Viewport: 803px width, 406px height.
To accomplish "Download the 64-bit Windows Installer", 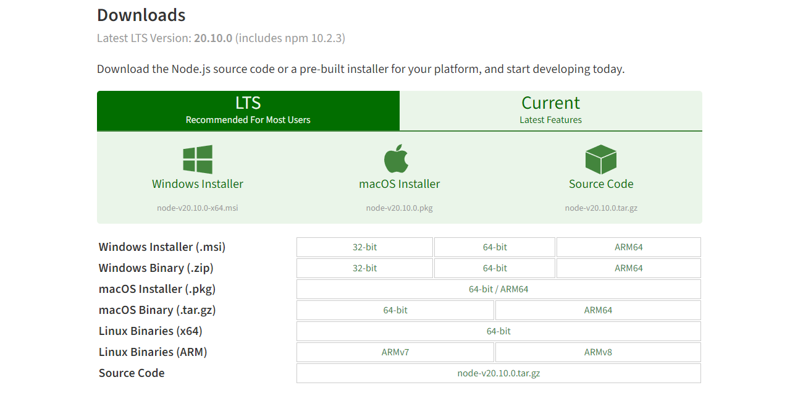I will click(x=495, y=247).
